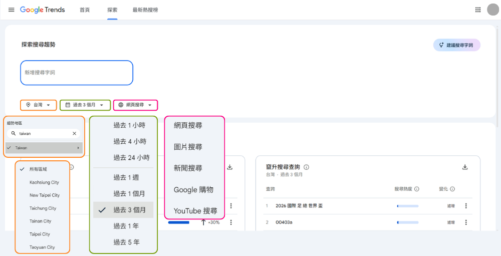Open the hamburger main menu
This screenshot has height=256, width=501.
click(x=11, y=10)
